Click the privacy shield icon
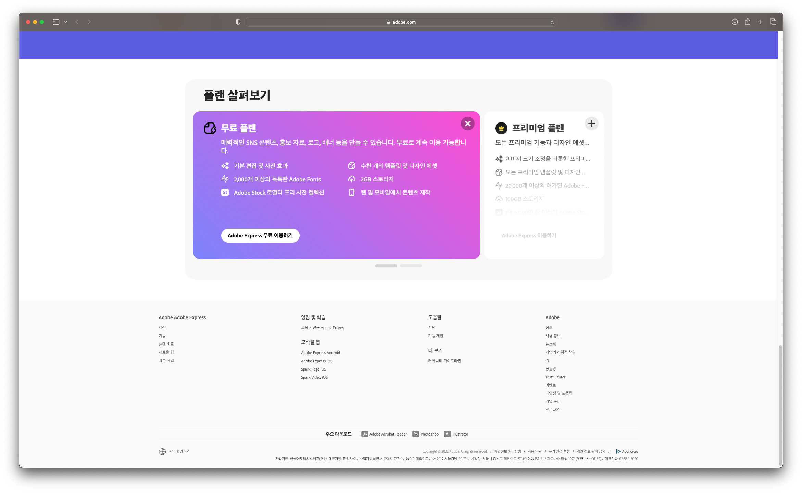 click(238, 22)
